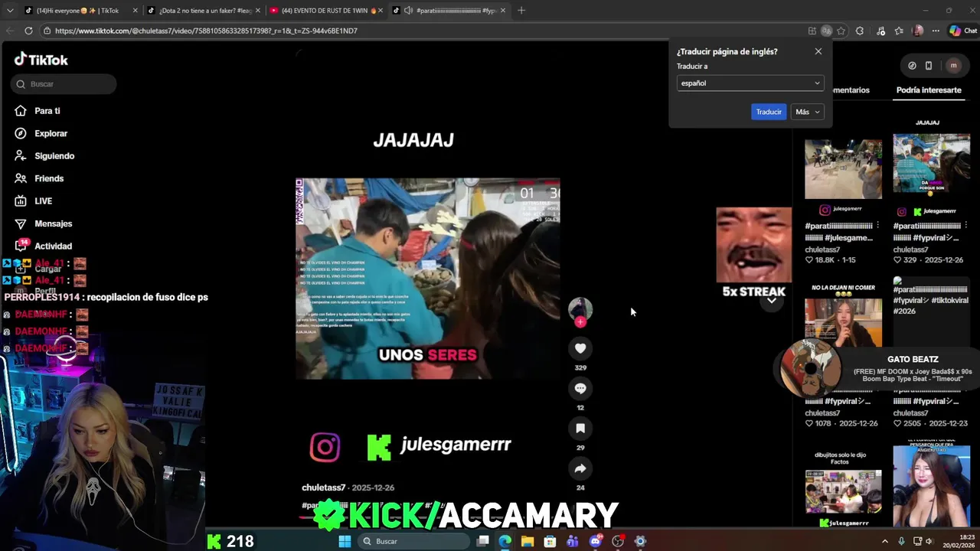Open a new browser tab
This screenshot has width=980, height=551.
pos(521,11)
